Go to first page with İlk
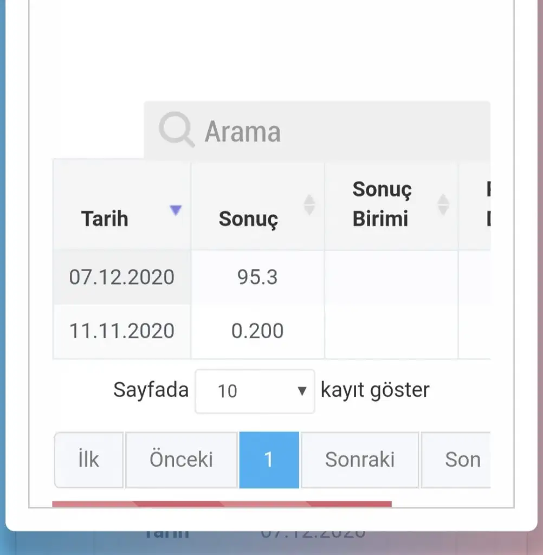The width and height of the screenshot is (543, 555). click(89, 460)
